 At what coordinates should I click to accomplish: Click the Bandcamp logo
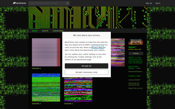20,3
